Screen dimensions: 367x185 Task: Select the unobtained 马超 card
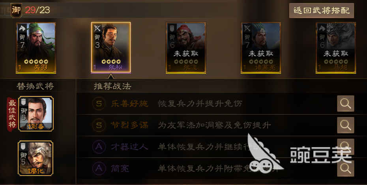tap(336, 48)
